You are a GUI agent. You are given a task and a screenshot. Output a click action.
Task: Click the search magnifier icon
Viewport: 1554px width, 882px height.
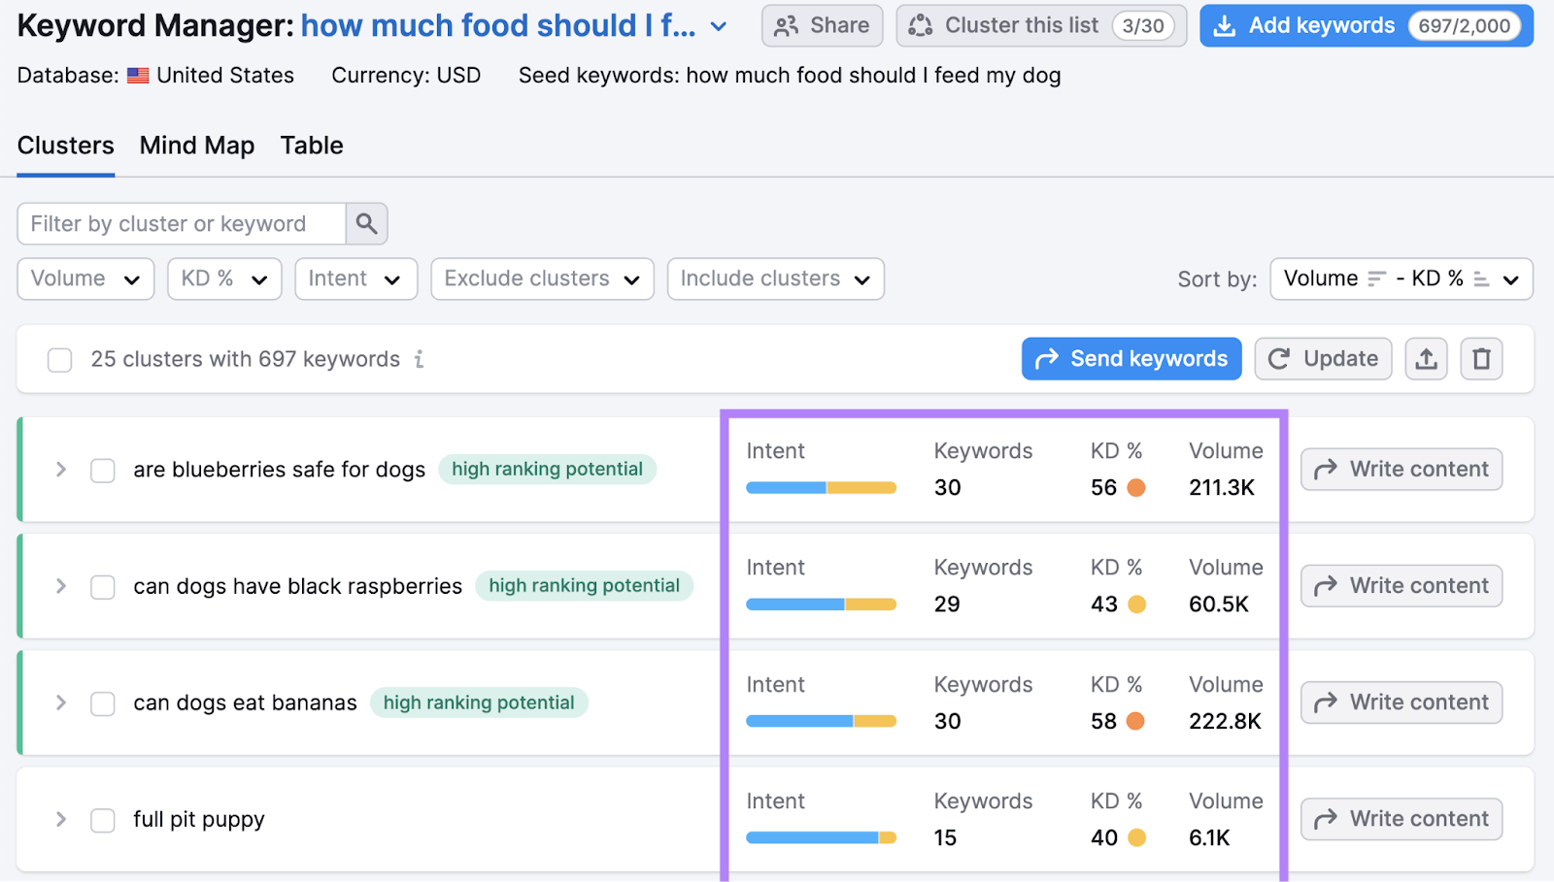366,224
